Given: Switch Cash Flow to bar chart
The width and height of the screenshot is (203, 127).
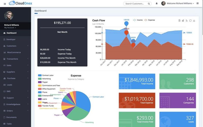Looking at the screenshot, I should 183,21.
